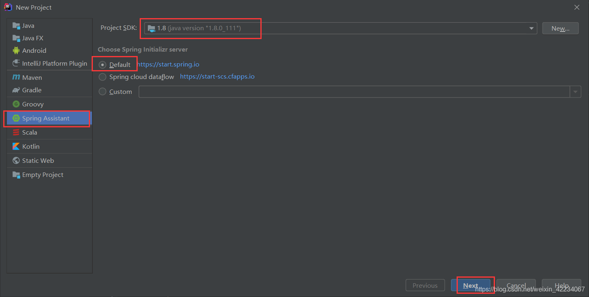
Task: Choose IntelliJ Platform Plugin project type
Action: coord(49,63)
